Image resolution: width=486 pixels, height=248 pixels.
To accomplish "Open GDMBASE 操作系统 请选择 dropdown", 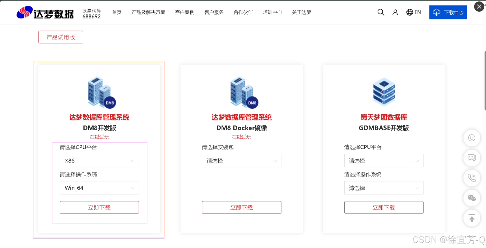I will point(384,188).
